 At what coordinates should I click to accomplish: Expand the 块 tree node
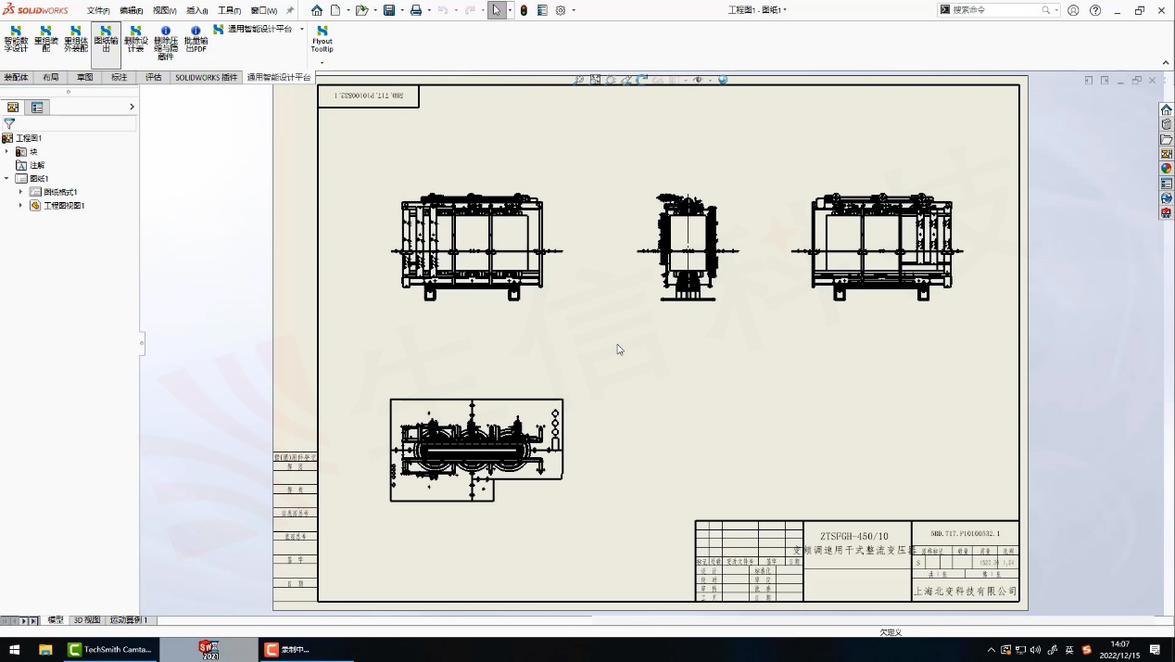[x=6, y=151]
